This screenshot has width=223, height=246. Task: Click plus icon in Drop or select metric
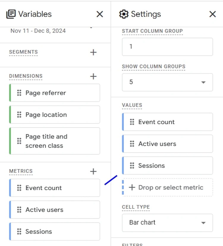tap(132, 187)
